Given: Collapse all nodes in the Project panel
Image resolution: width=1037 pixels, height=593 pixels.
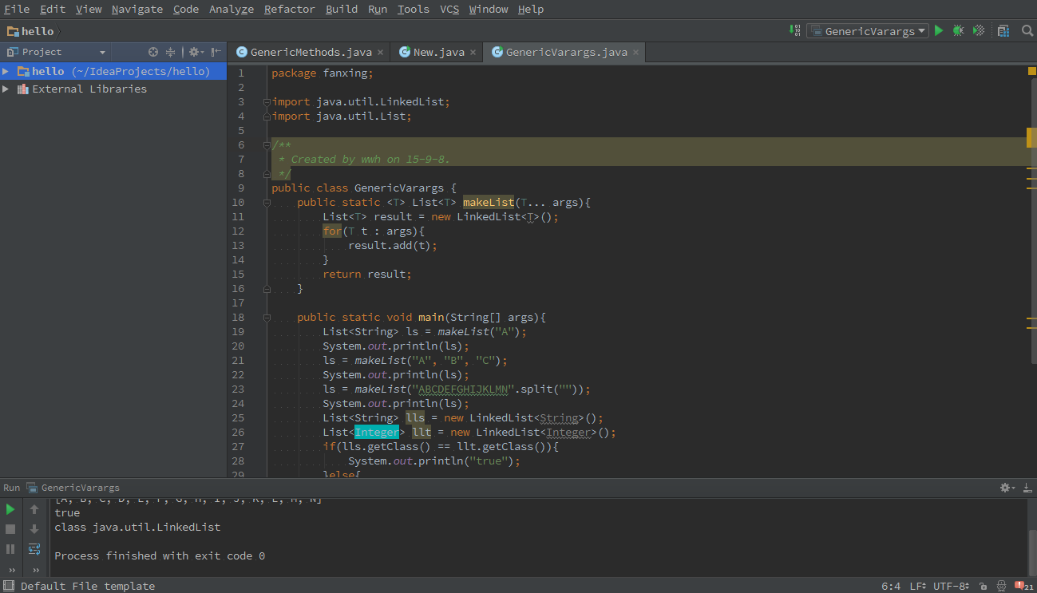Looking at the screenshot, I should [170, 52].
